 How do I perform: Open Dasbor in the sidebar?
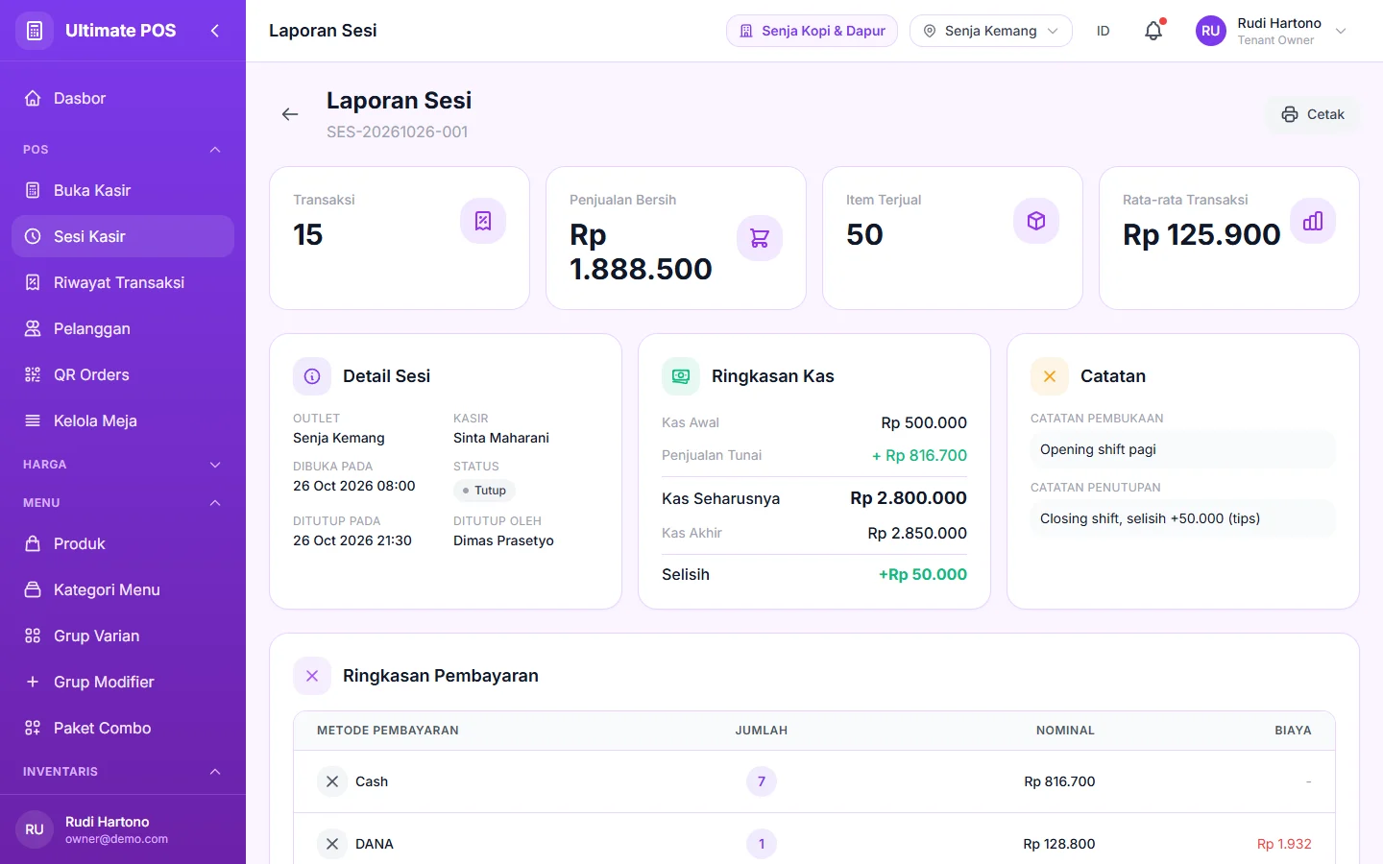(x=123, y=98)
